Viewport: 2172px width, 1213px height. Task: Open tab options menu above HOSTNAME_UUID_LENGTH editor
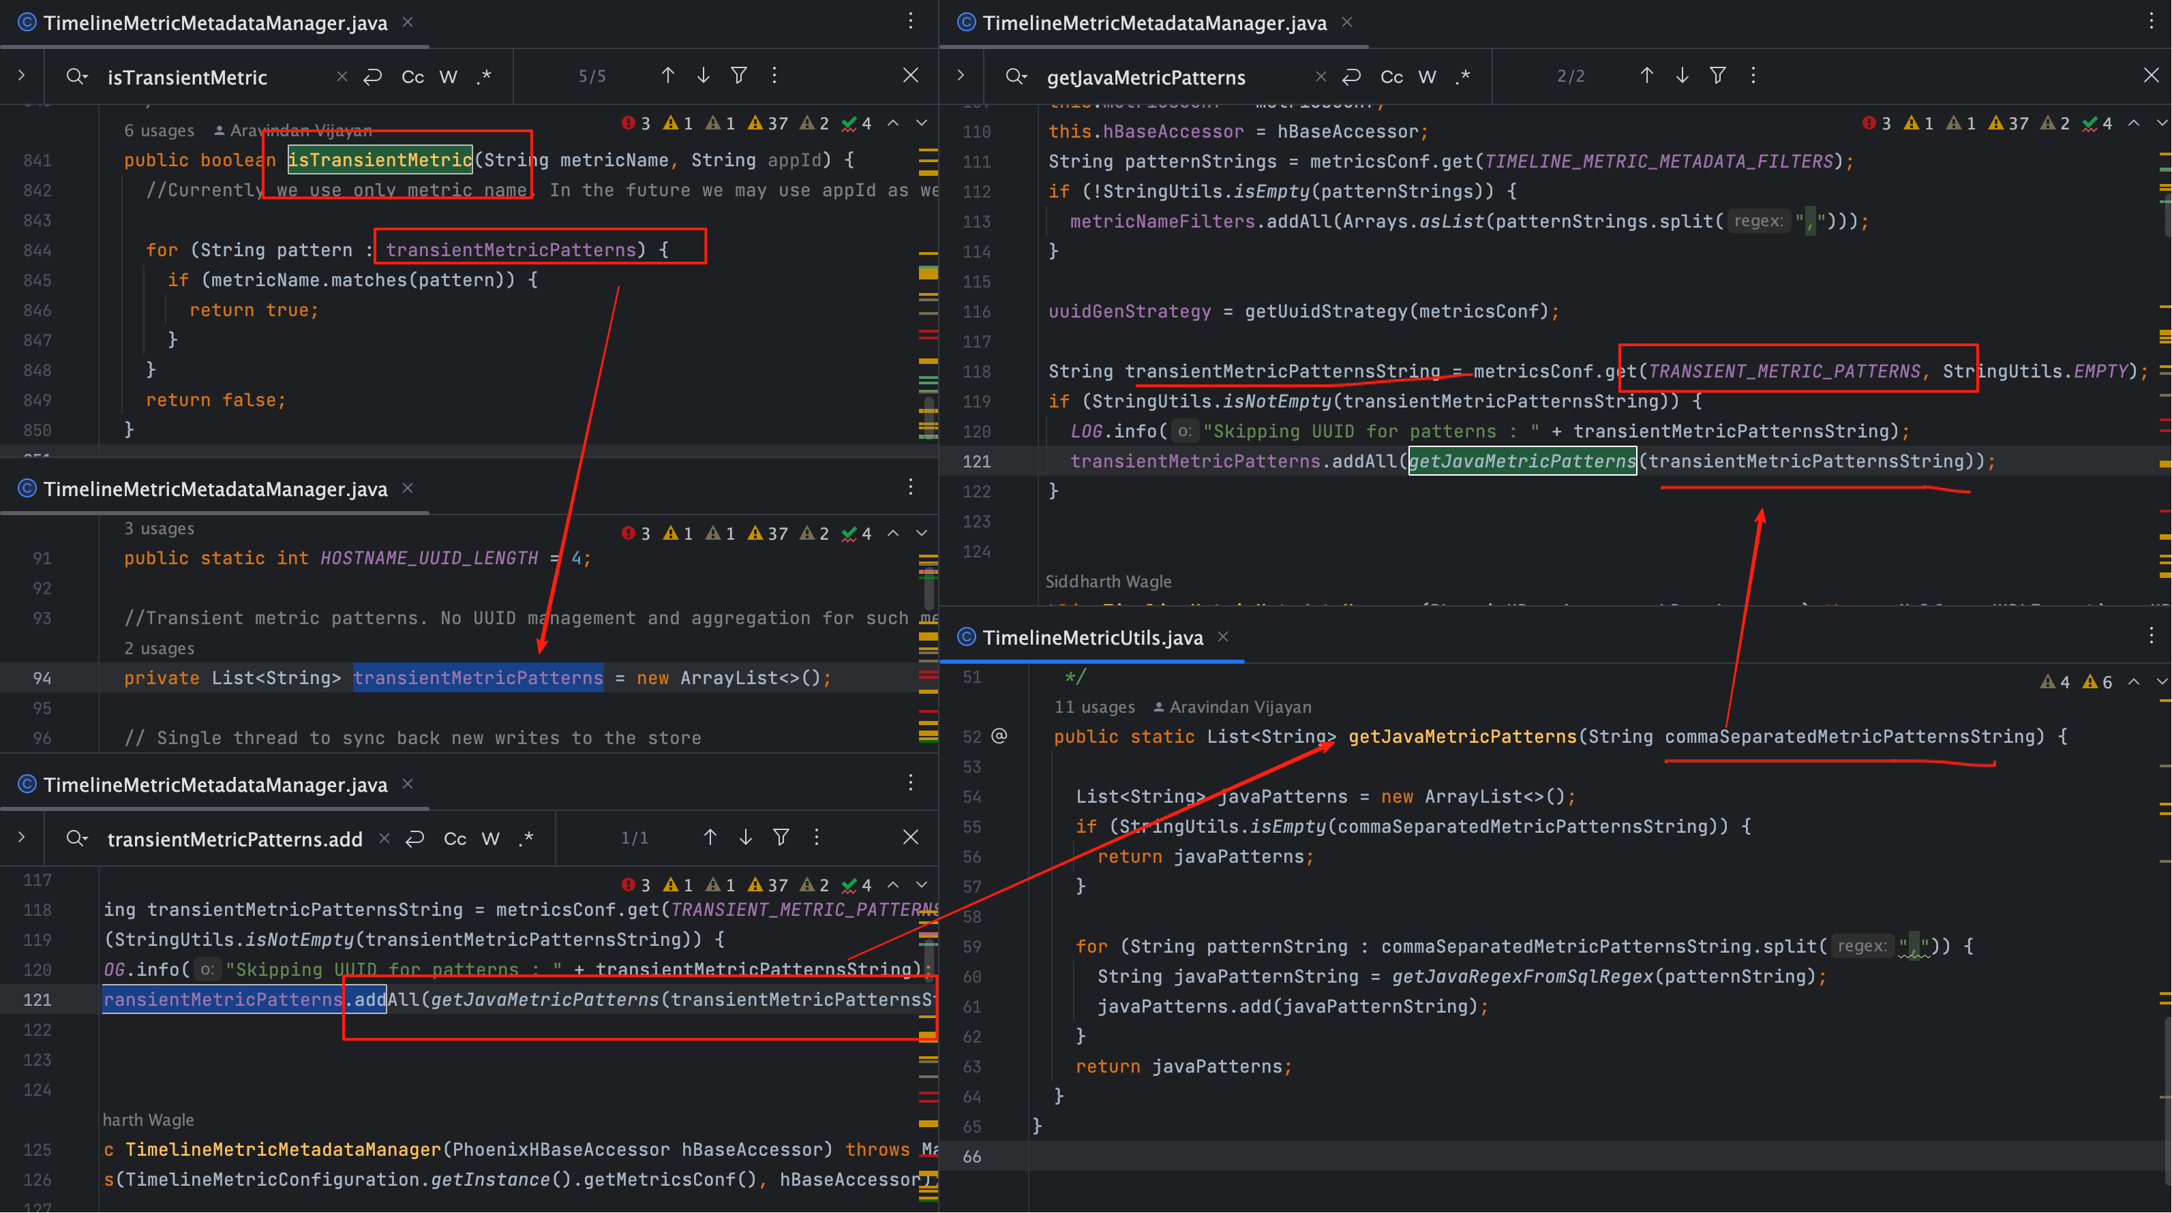911,487
